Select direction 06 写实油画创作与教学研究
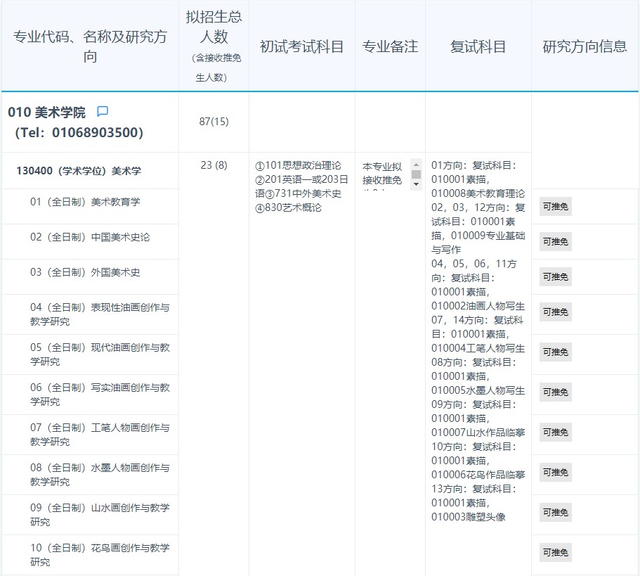 click(99, 395)
